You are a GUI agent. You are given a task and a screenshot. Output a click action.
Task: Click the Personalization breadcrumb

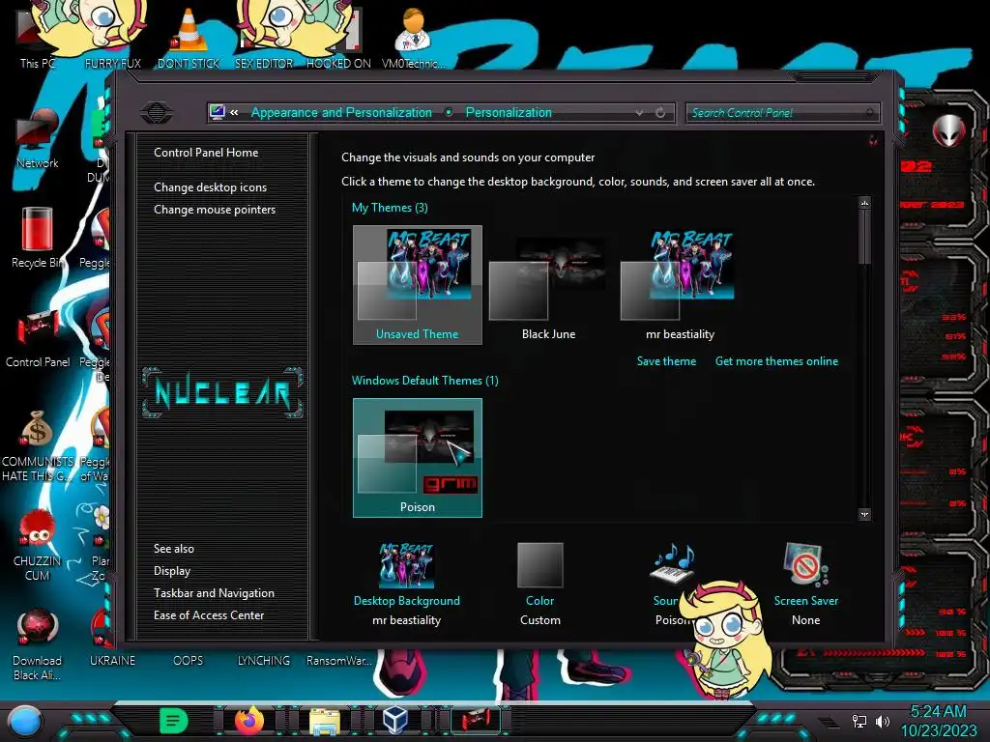click(x=509, y=113)
